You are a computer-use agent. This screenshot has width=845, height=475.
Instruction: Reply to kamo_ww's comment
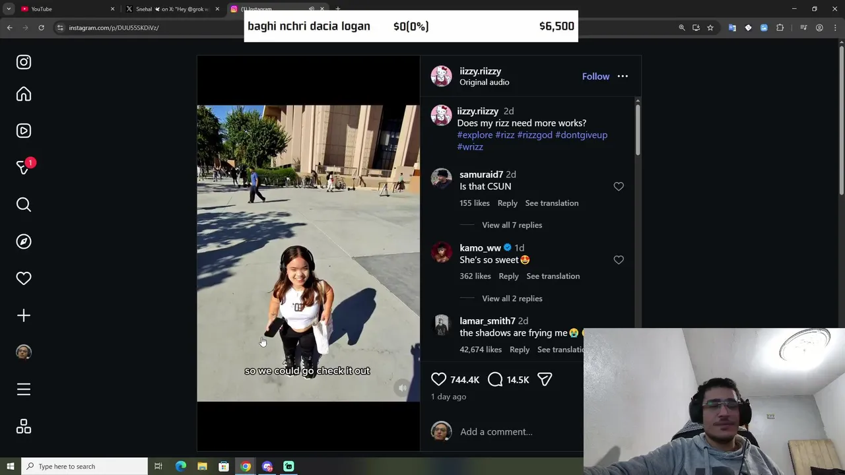pyautogui.click(x=508, y=276)
